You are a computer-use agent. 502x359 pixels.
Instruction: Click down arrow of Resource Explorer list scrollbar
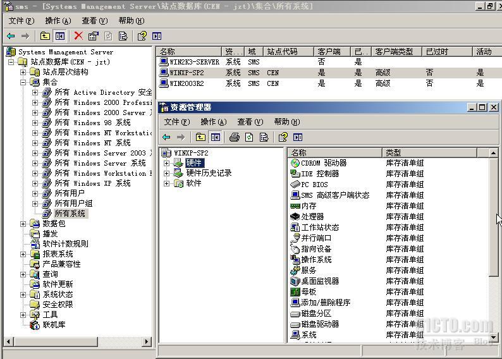click(493, 337)
